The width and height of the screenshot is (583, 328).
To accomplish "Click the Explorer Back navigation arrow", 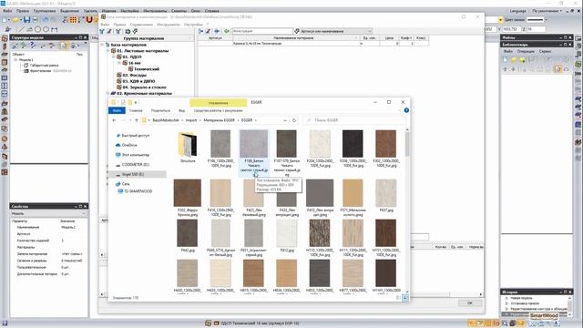I will [x=115, y=120].
